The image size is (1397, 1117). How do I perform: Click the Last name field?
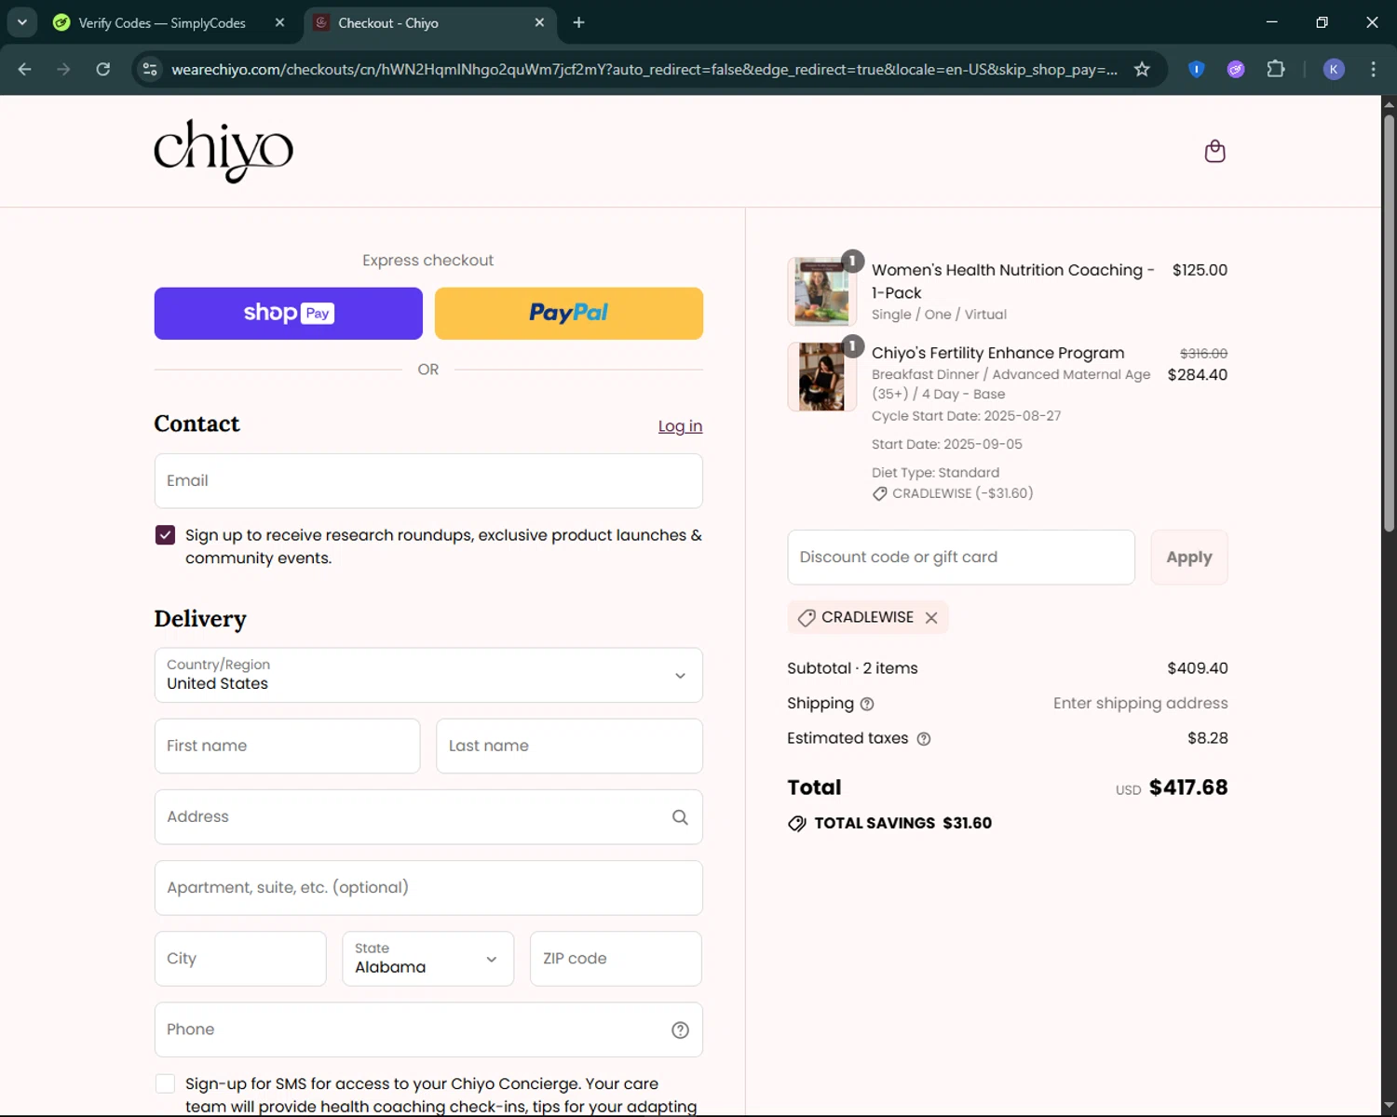click(x=569, y=746)
